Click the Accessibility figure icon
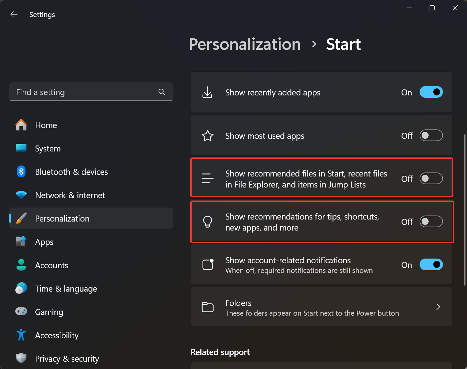Viewport: 467px width, 369px height. (x=21, y=335)
